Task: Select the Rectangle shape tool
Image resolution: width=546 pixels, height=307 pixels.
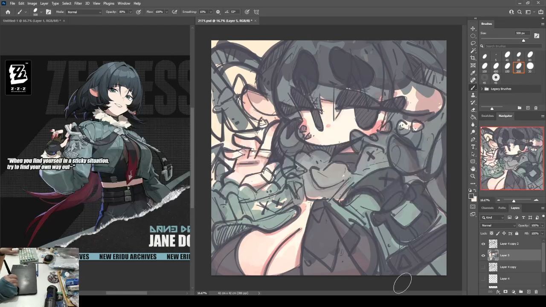Action: coord(473,162)
